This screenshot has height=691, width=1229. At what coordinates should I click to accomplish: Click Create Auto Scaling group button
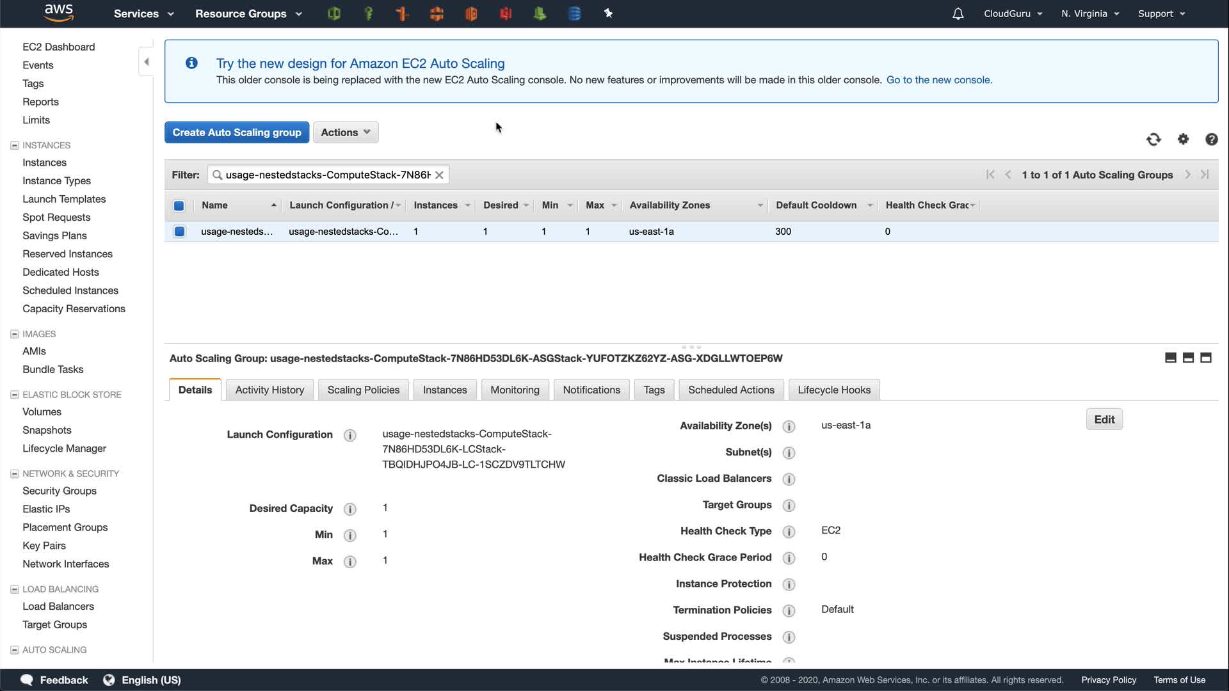point(236,132)
